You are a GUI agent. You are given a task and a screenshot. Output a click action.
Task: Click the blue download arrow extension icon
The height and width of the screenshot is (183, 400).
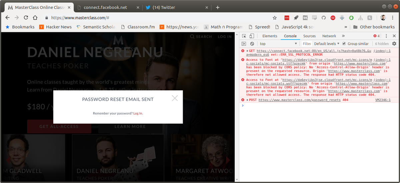(342, 18)
